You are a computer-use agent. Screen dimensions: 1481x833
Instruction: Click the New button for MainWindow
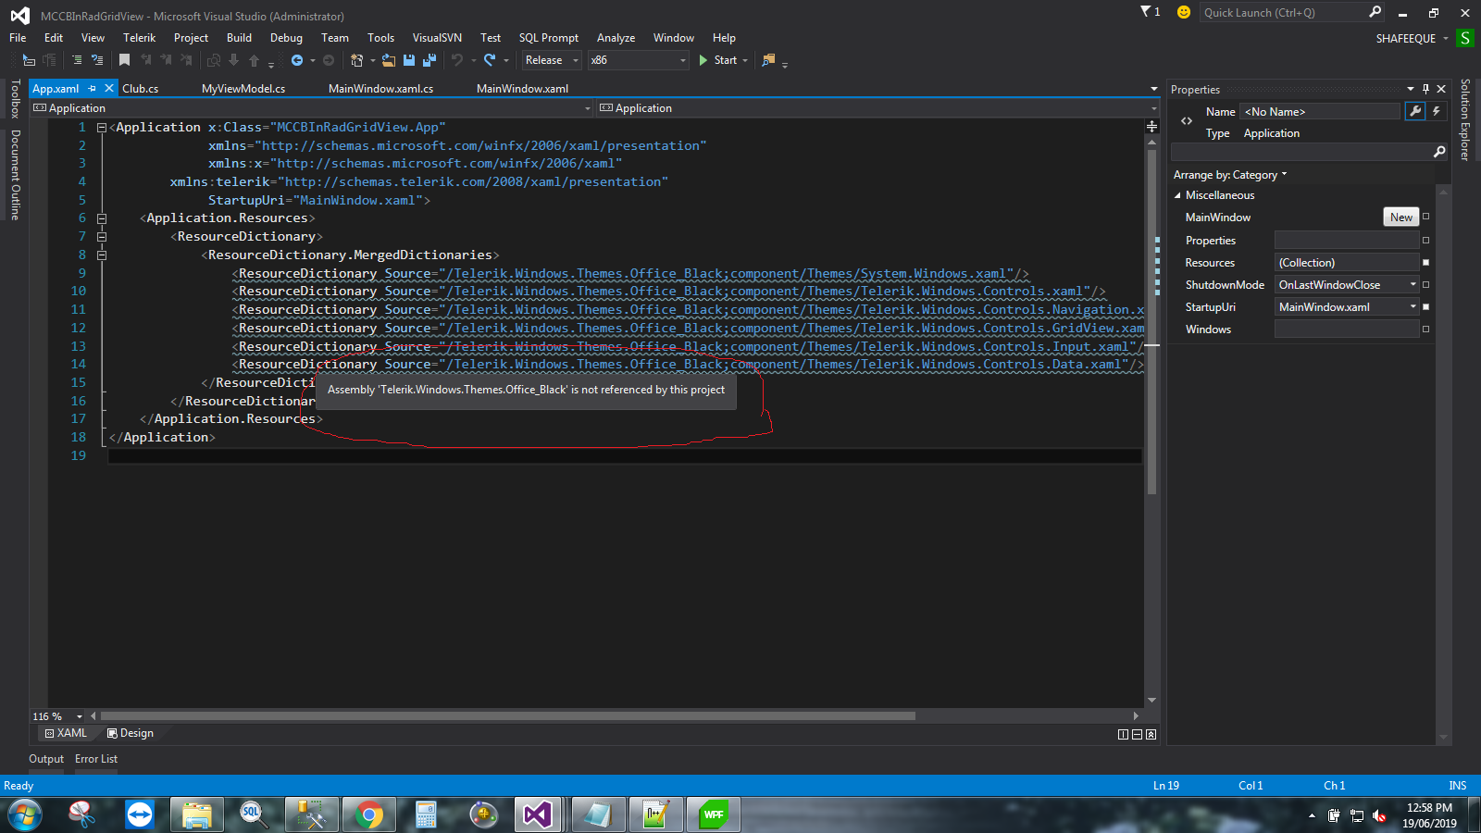1401,217
